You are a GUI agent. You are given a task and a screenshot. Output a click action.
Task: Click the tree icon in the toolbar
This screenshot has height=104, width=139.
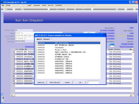117,9
